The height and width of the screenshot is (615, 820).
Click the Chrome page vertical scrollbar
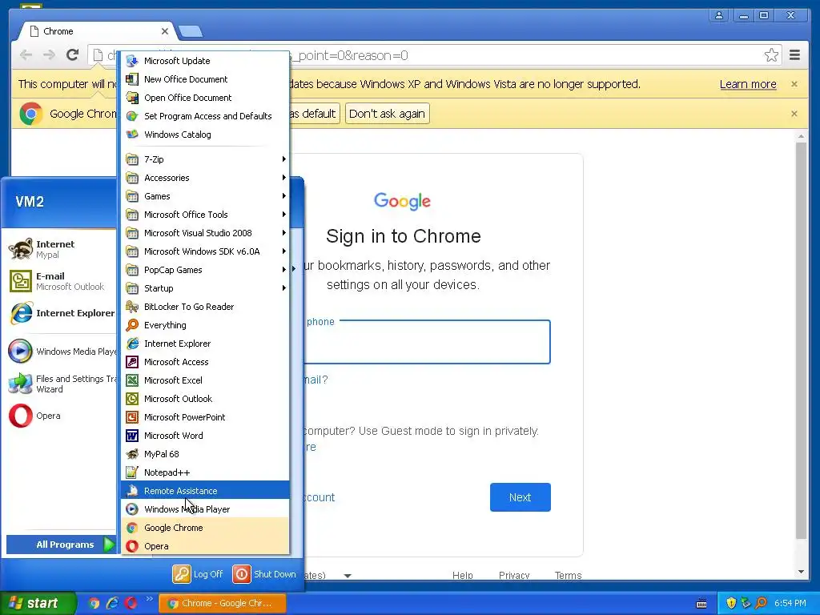(x=801, y=340)
